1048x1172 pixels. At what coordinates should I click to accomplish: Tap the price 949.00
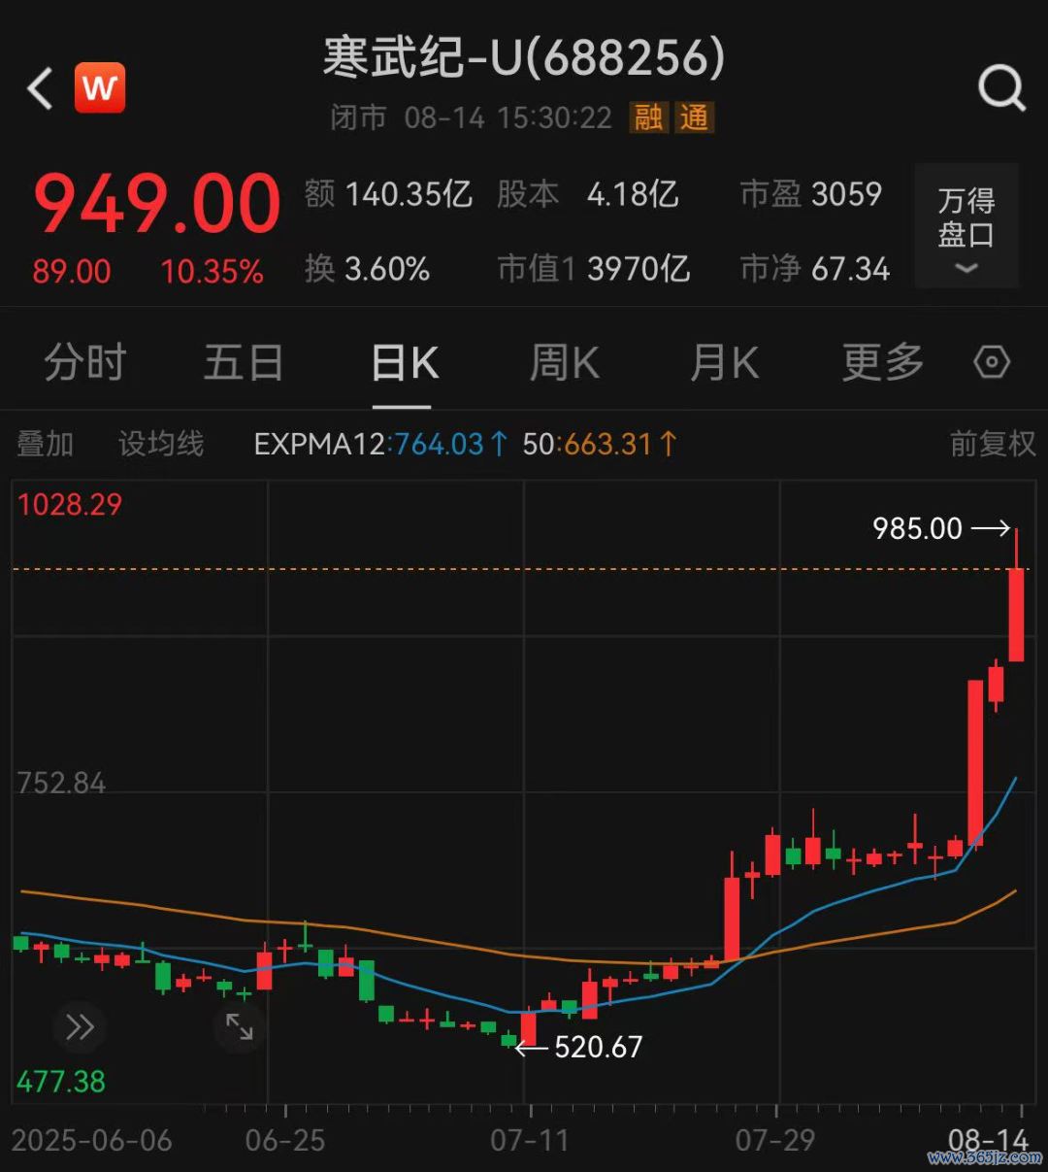(x=157, y=204)
